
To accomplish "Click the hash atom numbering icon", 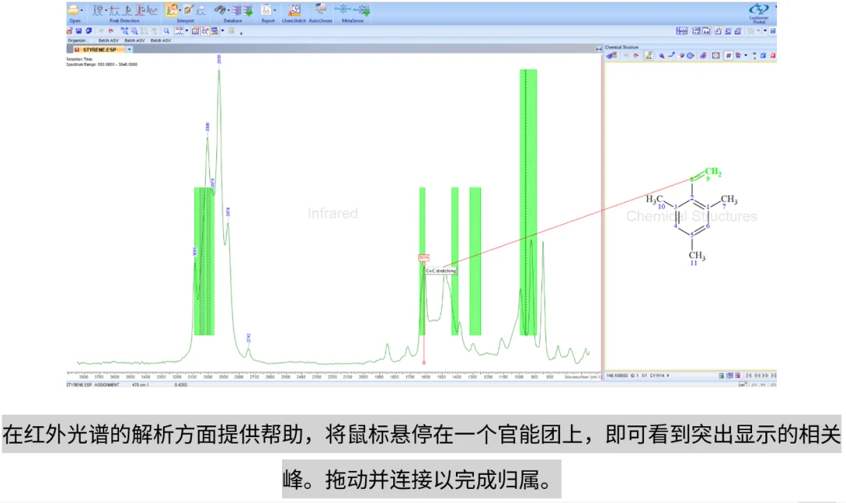I will coord(728,56).
